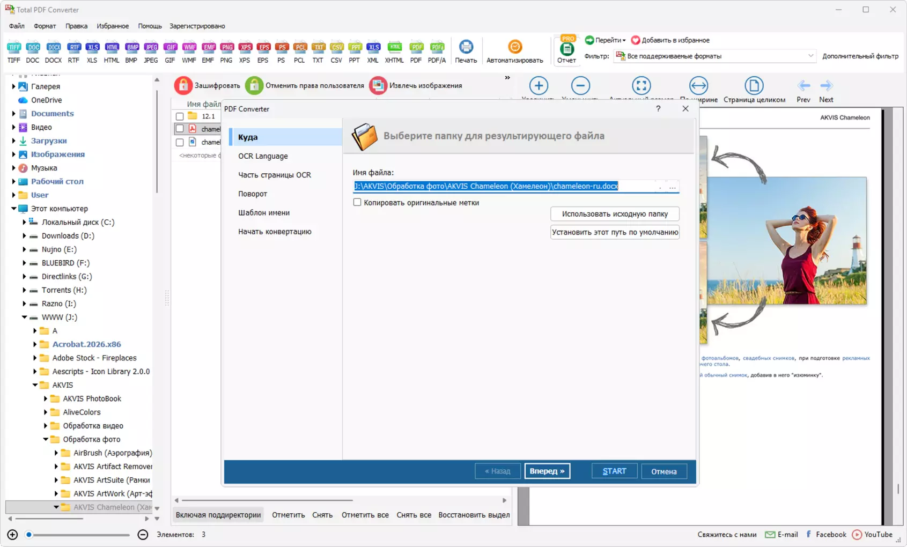Check the last file list checkbox

click(180, 142)
